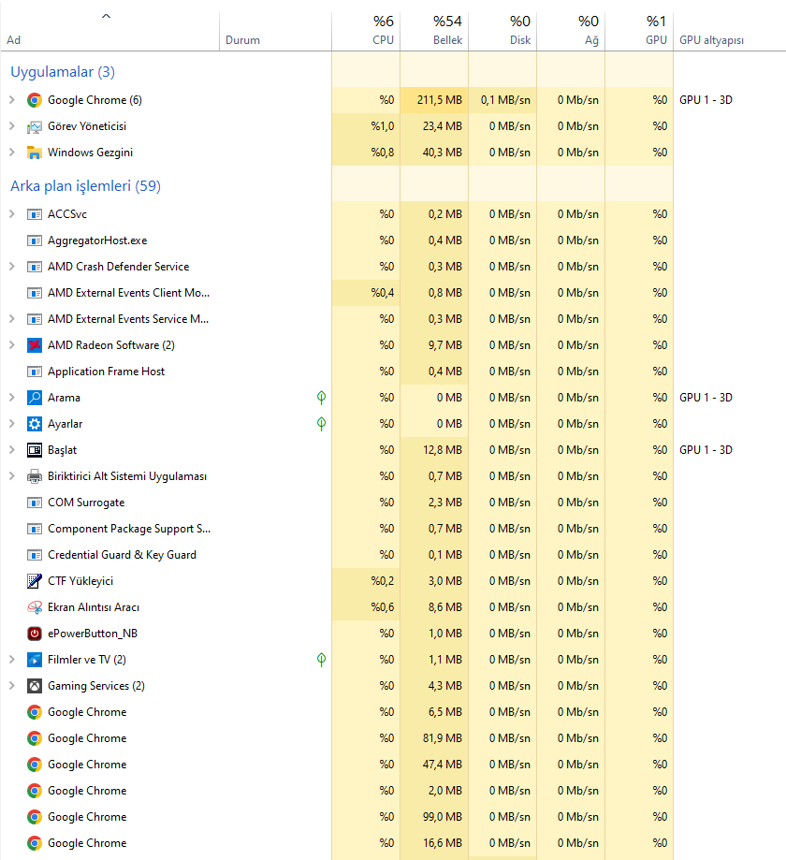Click the AMD Crash Defender Service icon
Viewport: 786px width, 860px height.
[35, 267]
